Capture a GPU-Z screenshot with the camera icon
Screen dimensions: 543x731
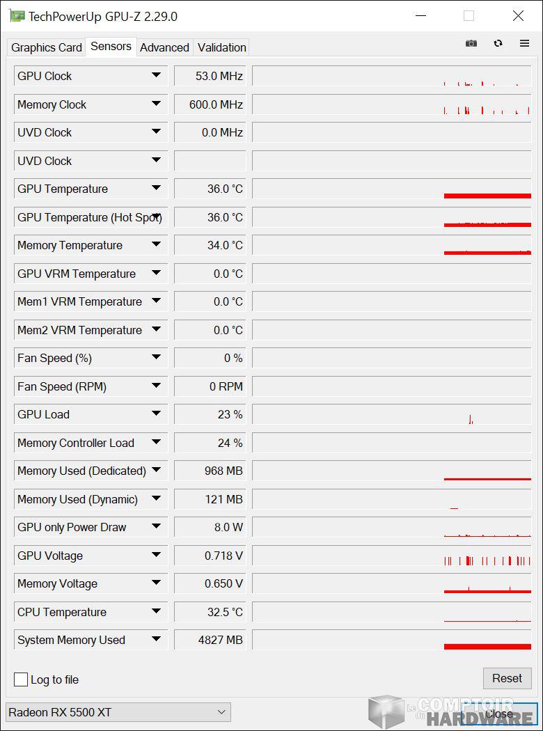pyautogui.click(x=471, y=43)
